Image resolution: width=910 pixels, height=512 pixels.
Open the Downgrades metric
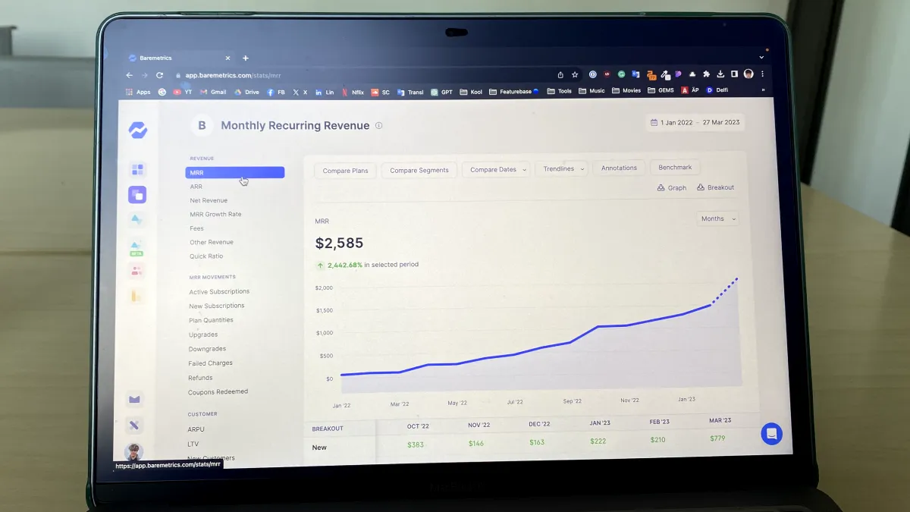click(x=207, y=349)
